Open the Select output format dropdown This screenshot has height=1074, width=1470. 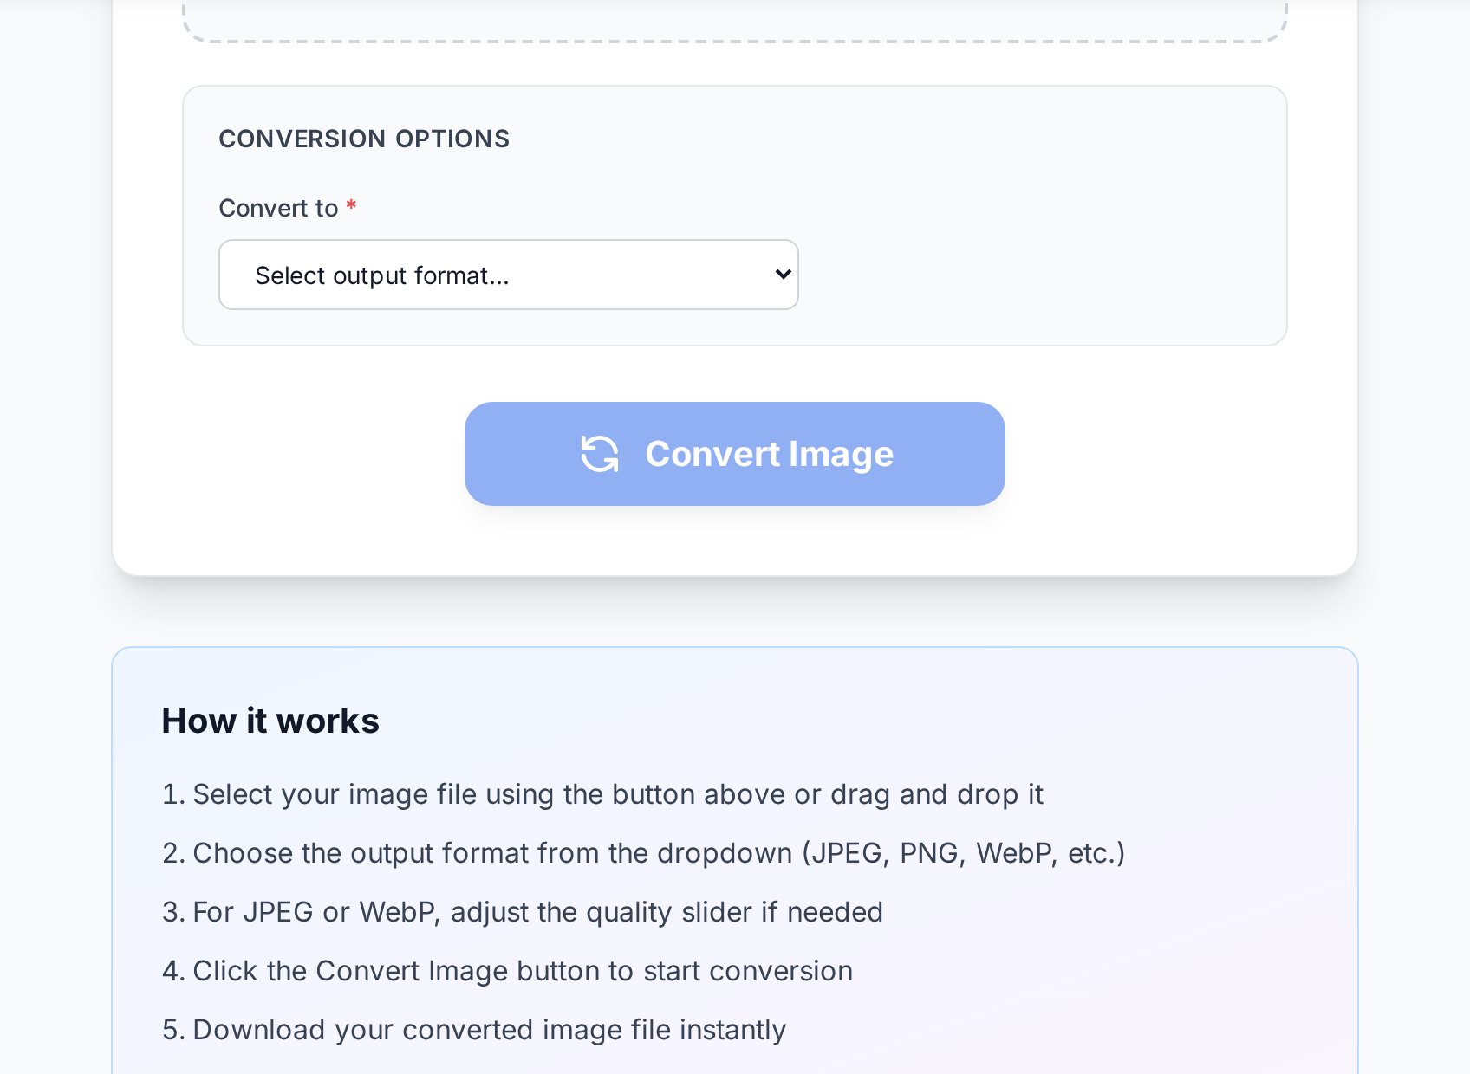(508, 275)
